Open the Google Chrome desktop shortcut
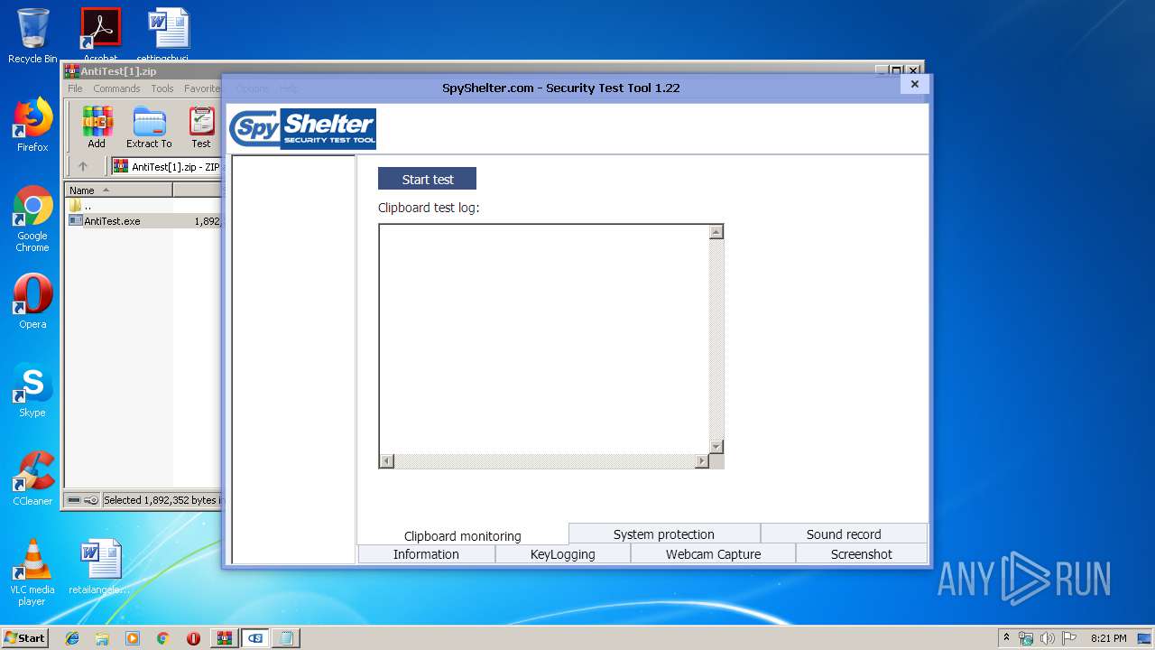 (x=32, y=218)
